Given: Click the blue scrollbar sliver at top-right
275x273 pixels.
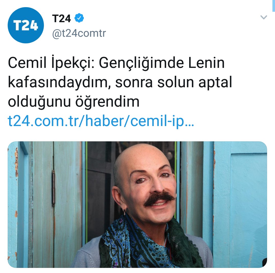Looking at the screenshot, I should (x=274, y=6).
